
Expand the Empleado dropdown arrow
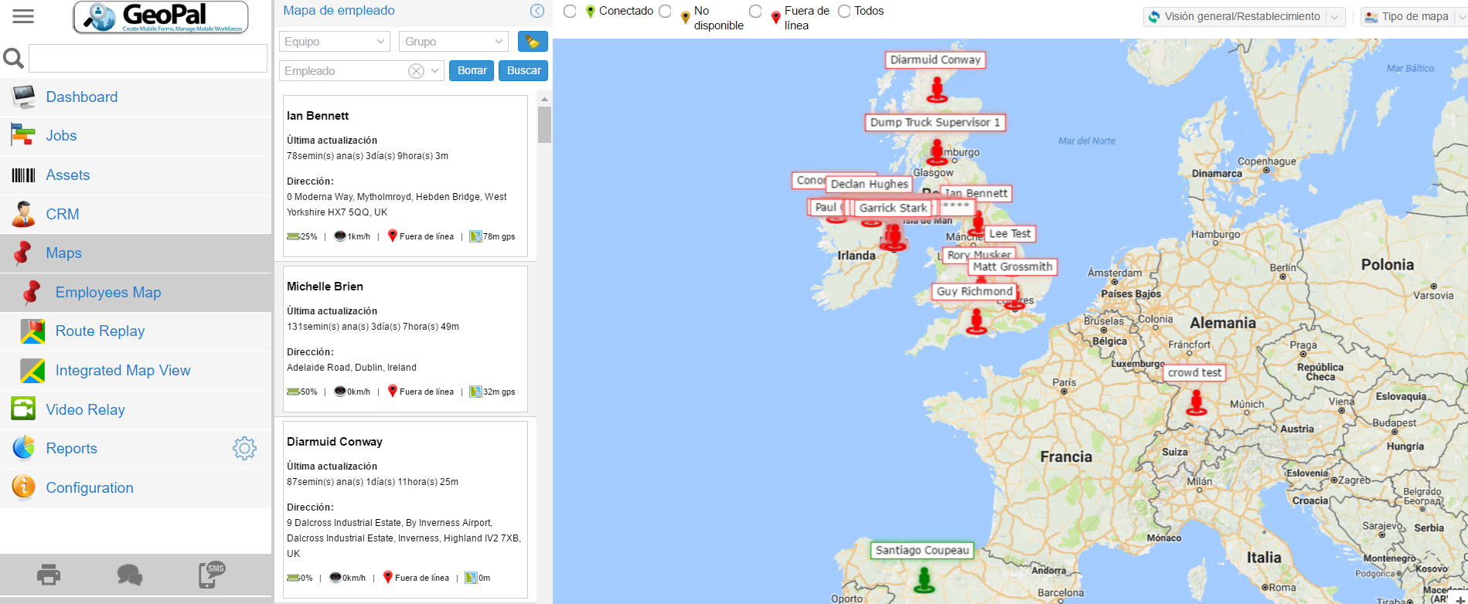tap(435, 71)
